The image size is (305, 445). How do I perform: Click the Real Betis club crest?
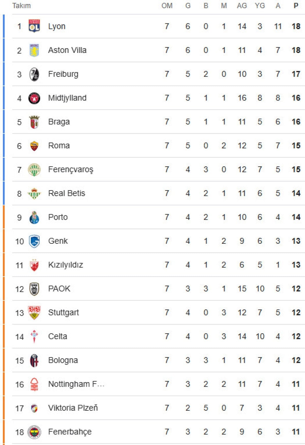tap(34, 193)
